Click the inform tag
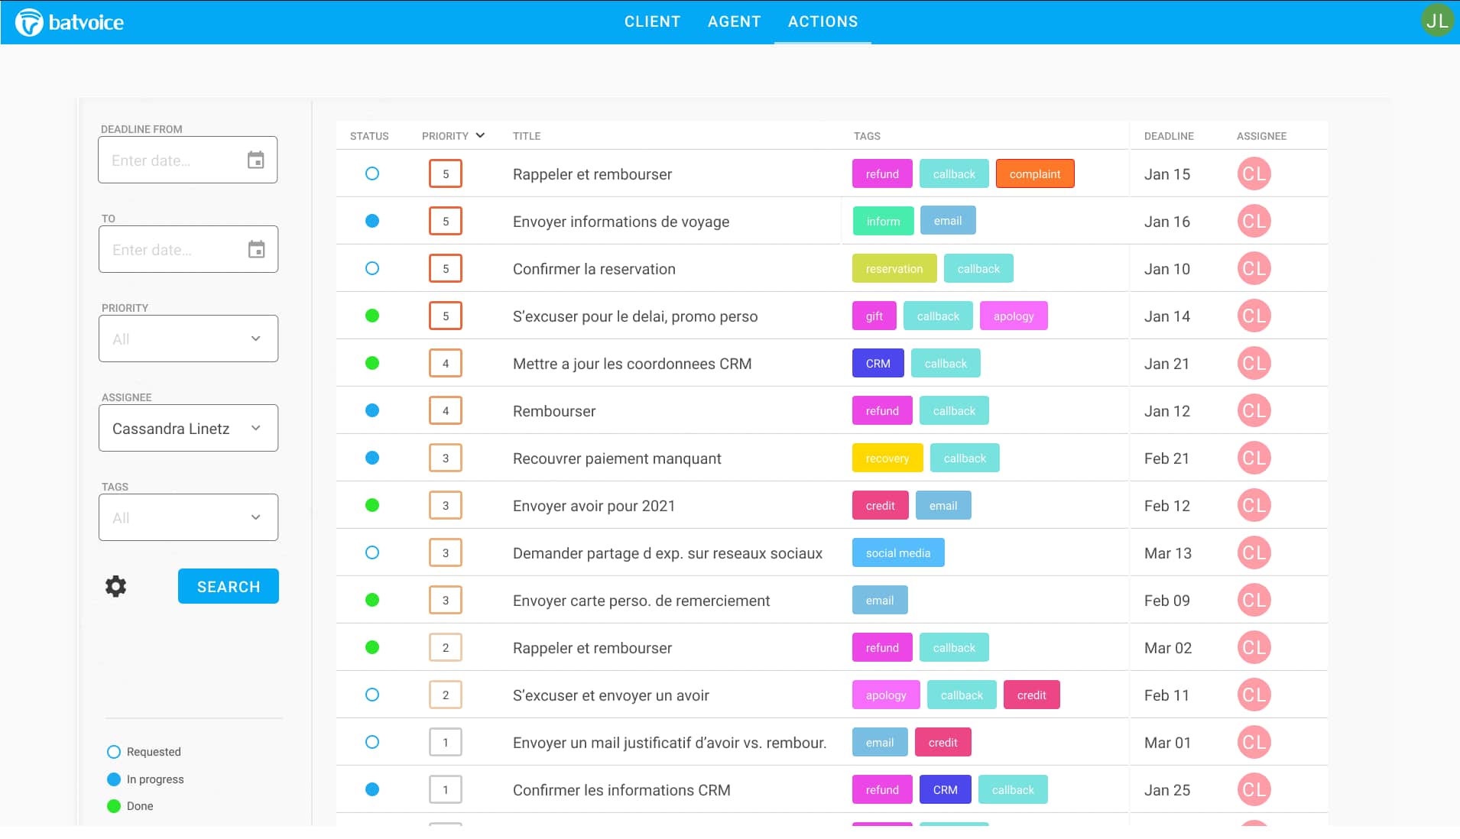Screen dimensions: 1460x839 (x=883, y=222)
